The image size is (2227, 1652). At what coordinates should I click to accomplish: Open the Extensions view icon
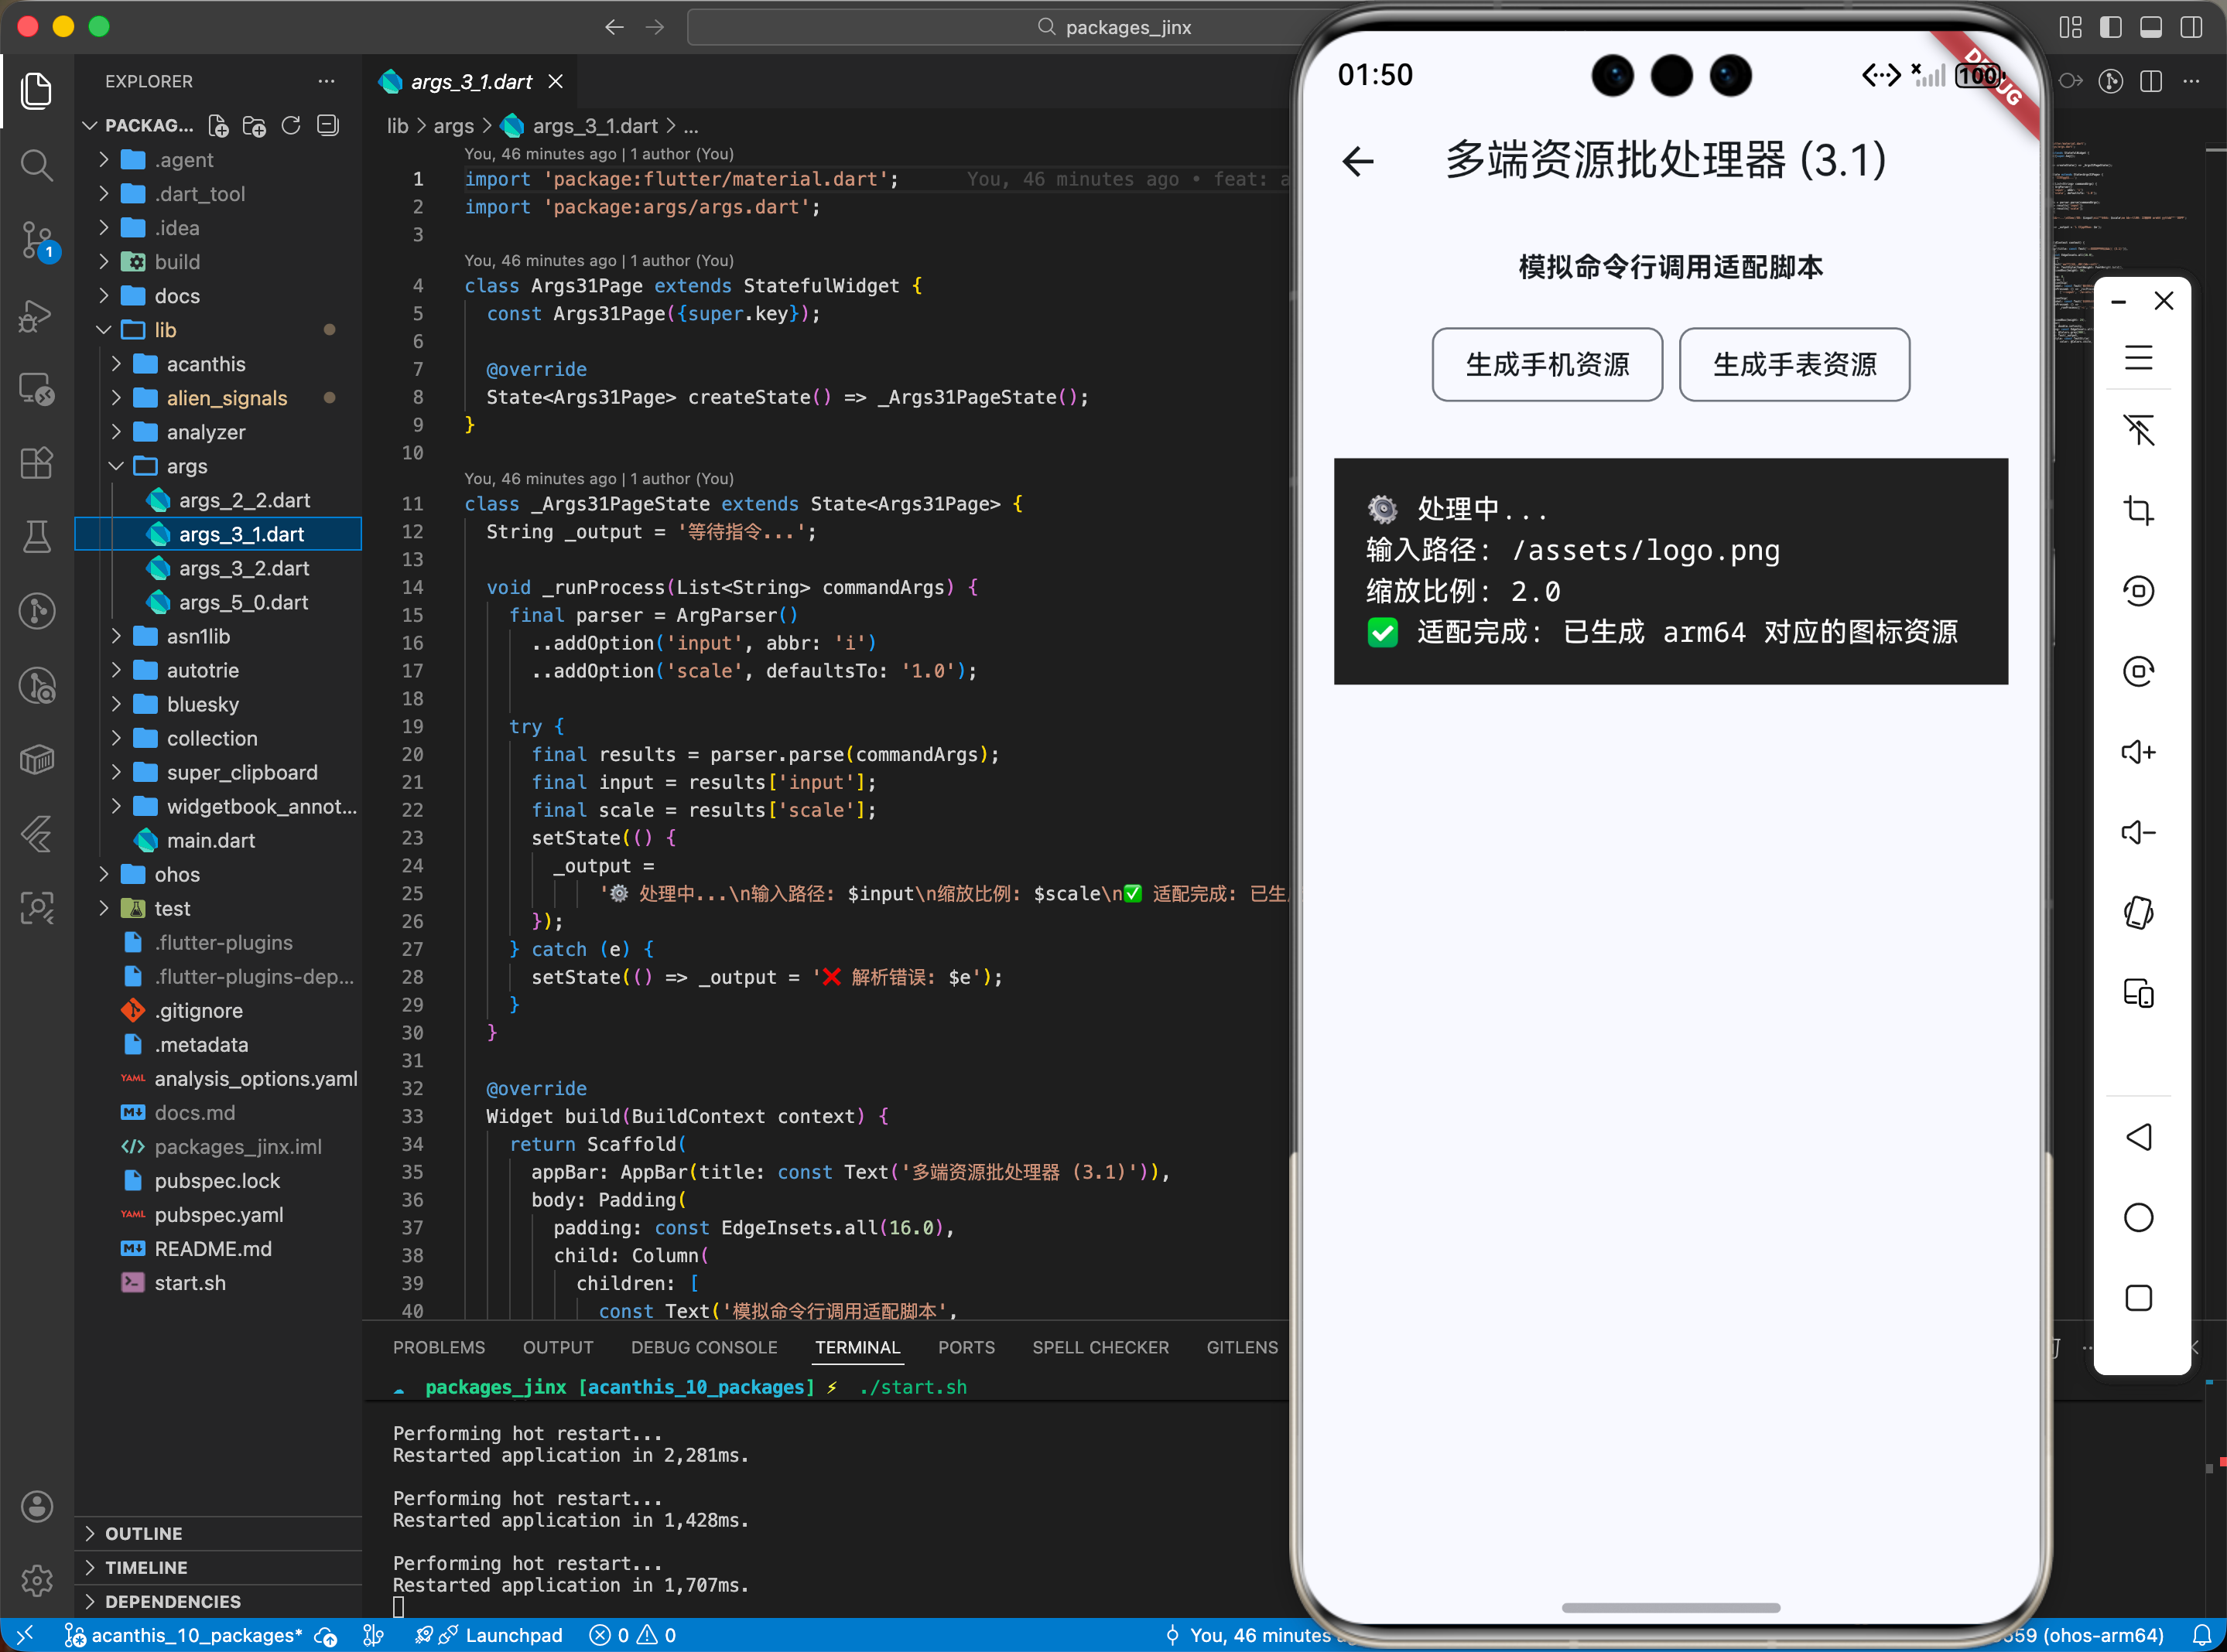37,463
